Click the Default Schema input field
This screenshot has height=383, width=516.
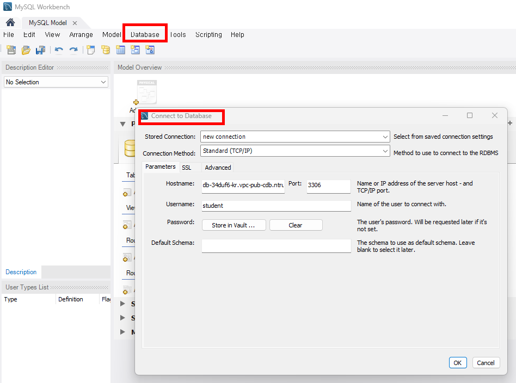277,246
